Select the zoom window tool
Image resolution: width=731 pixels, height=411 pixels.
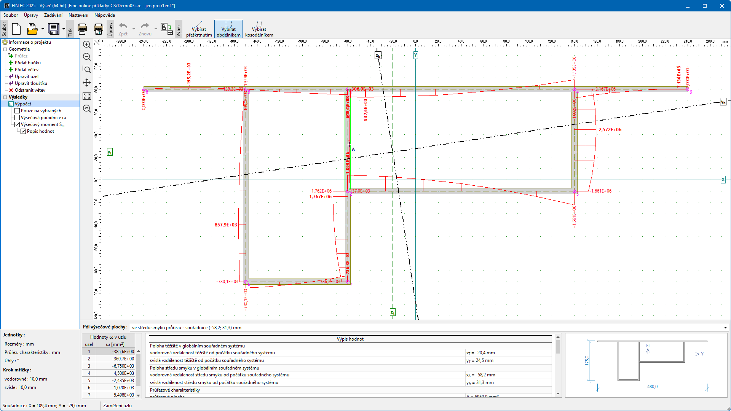[x=87, y=69]
